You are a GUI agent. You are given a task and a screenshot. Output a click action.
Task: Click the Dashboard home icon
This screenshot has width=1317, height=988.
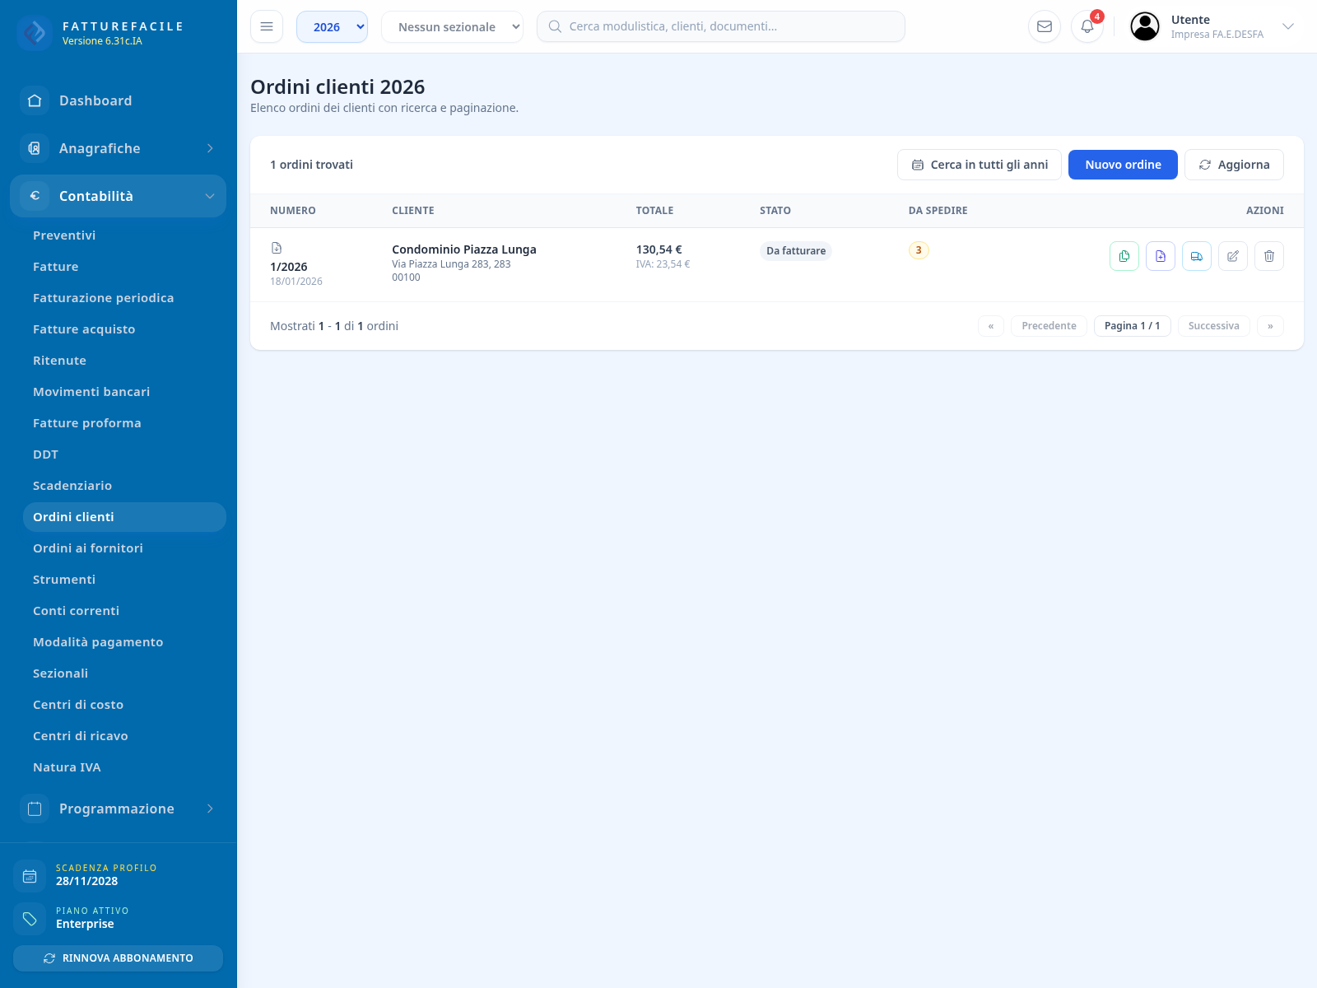pyautogui.click(x=35, y=100)
